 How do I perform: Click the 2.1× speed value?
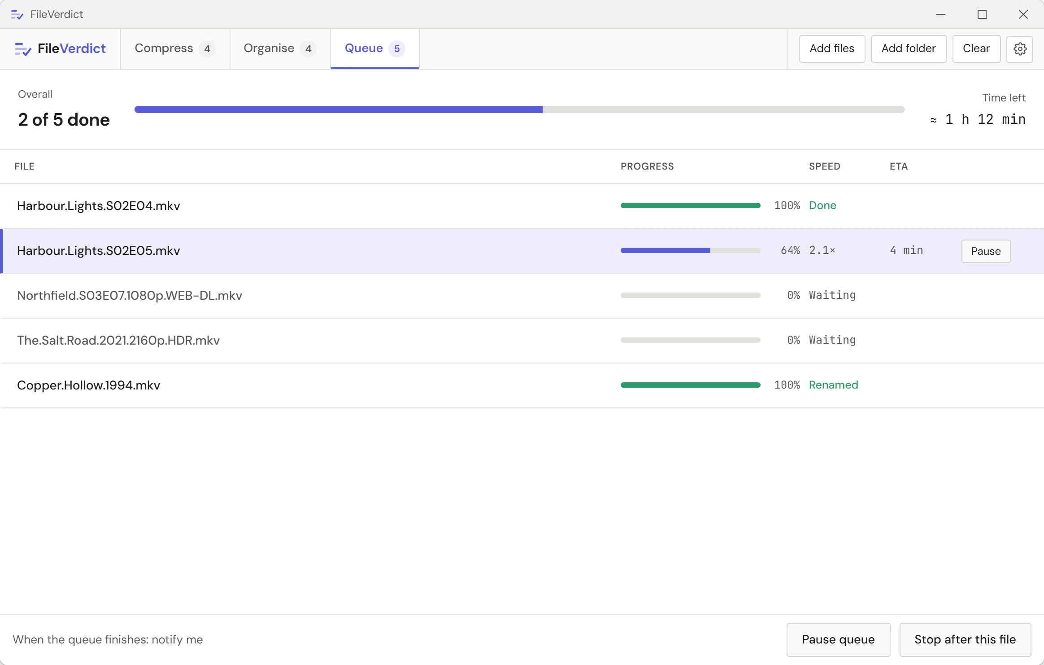tap(822, 250)
